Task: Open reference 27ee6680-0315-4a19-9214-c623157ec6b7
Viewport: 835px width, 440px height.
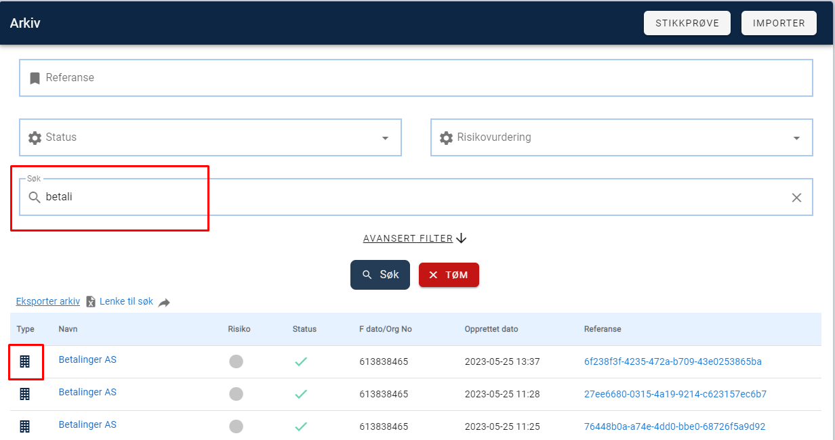Action: pyautogui.click(x=675, y=394)
